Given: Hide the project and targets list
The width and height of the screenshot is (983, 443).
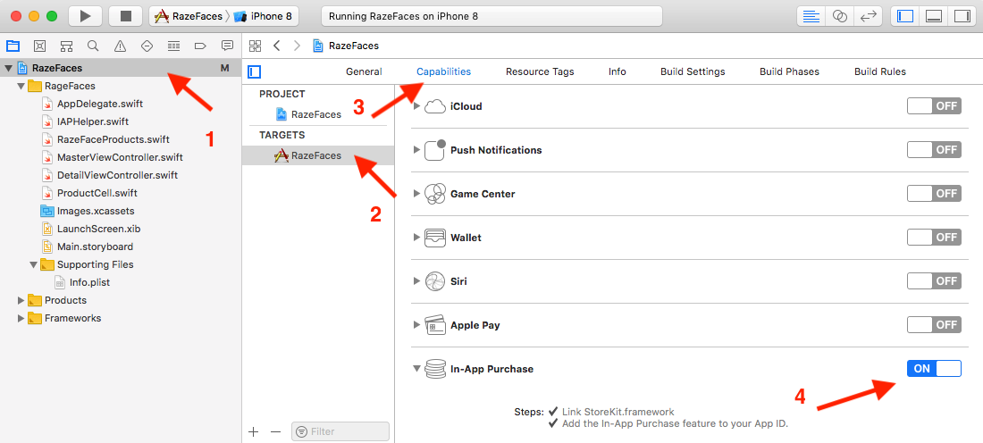Looking at the screenshot, I should point(255,72).
